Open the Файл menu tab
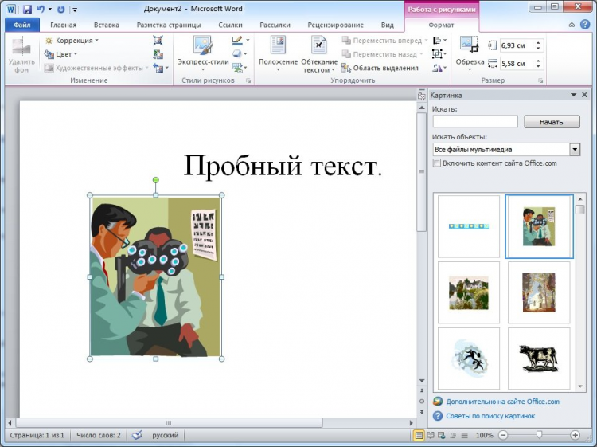The image size is (597, 447). click(21, 25)
